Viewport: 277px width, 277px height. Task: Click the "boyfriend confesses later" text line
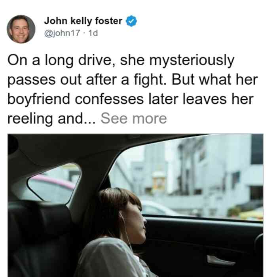point(131,99)
